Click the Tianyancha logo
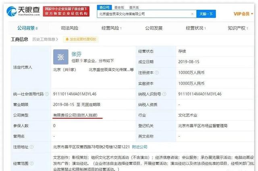Screen dimensions: 258x171 point(23,11)
